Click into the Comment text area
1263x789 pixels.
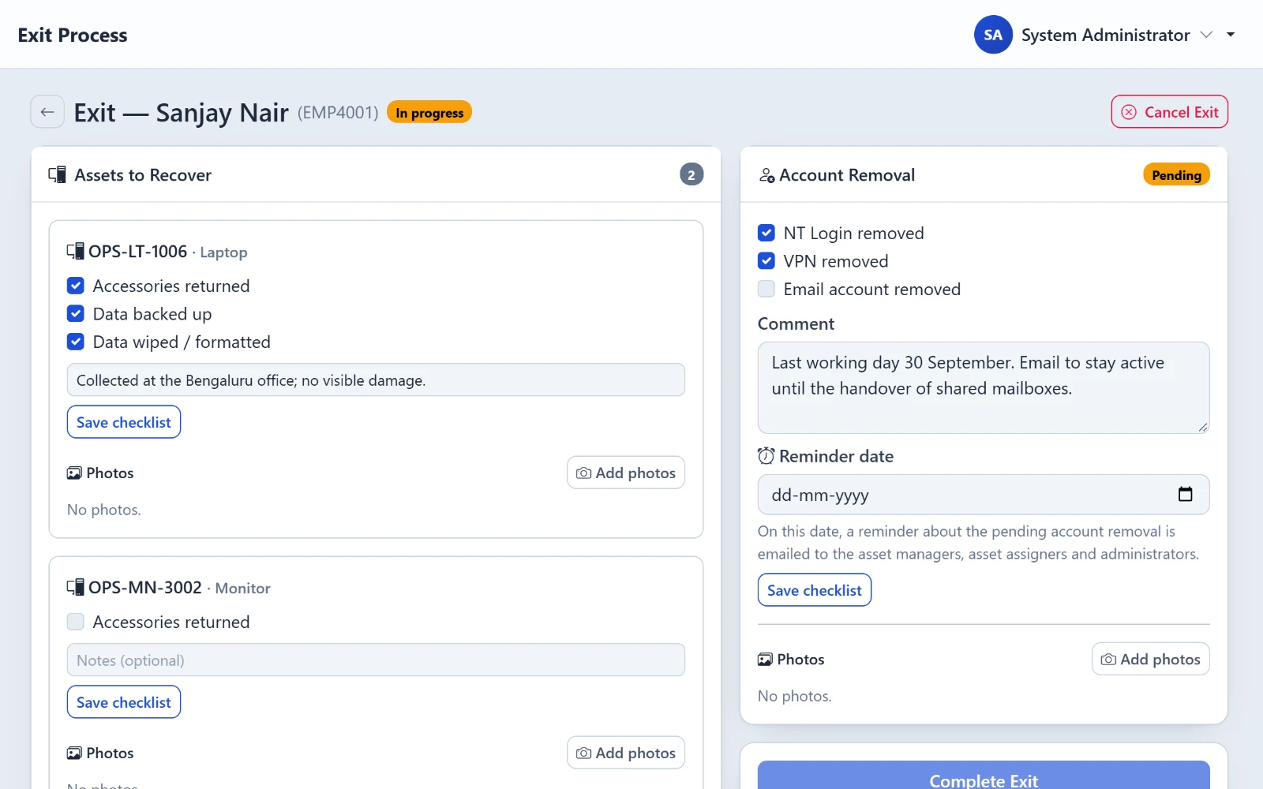984,387
